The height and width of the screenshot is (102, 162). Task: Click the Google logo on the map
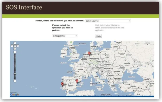click(x=14, y=94)
